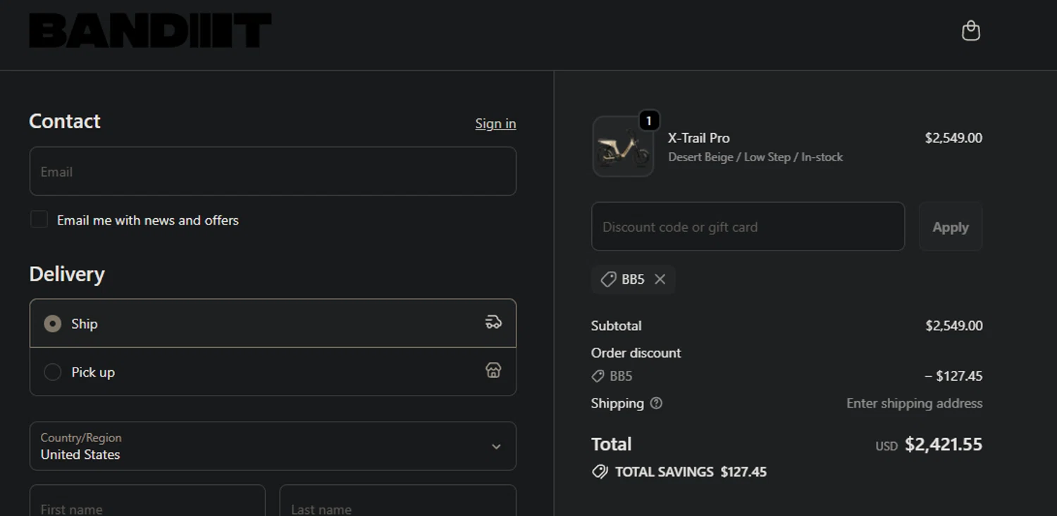Focus the First name field
The width and height of the screenshot is (1057, 516).
pos(147,501)
